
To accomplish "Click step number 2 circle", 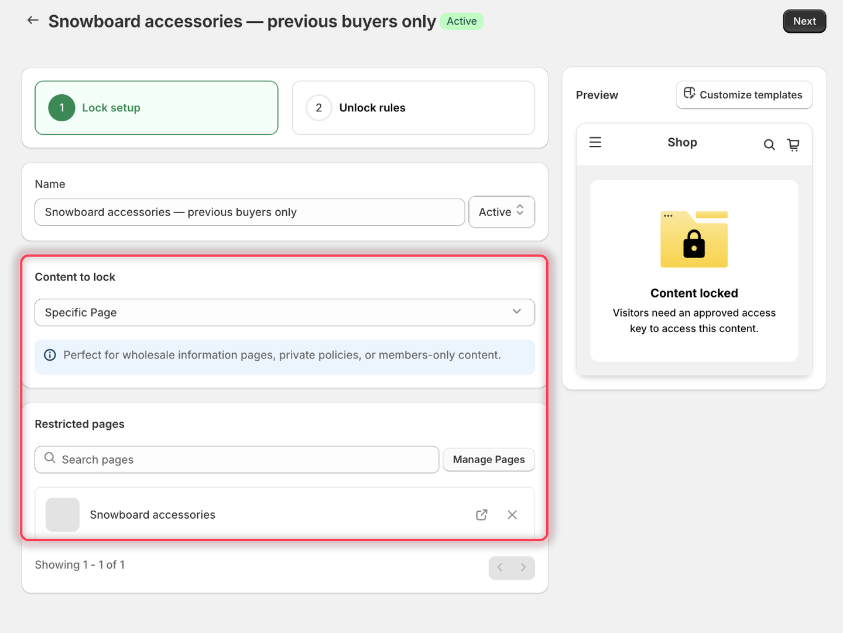I will 319,108.
